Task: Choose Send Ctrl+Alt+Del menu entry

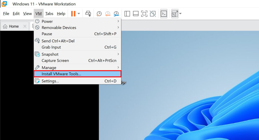Action: (77, 41)
